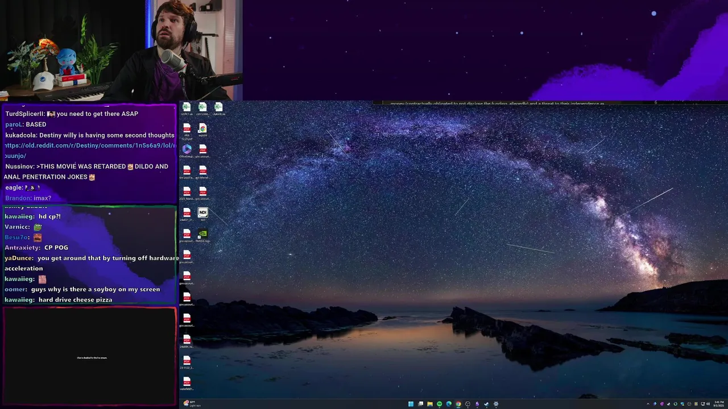
Task: Open the taskbar clock and date
Action: pyautogui.click(x=718, y=404)
